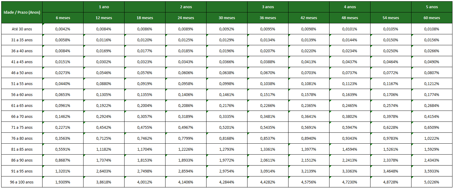Select the '36 meses' header cell
Screen dimensions: 454x188
[268, 18]
